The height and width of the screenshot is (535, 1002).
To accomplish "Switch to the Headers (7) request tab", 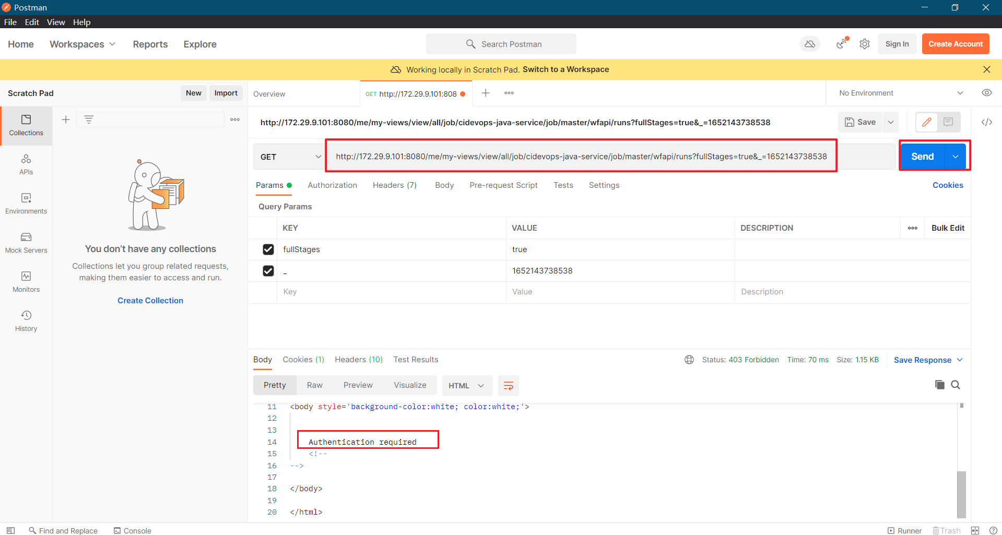I will (395, 185).
